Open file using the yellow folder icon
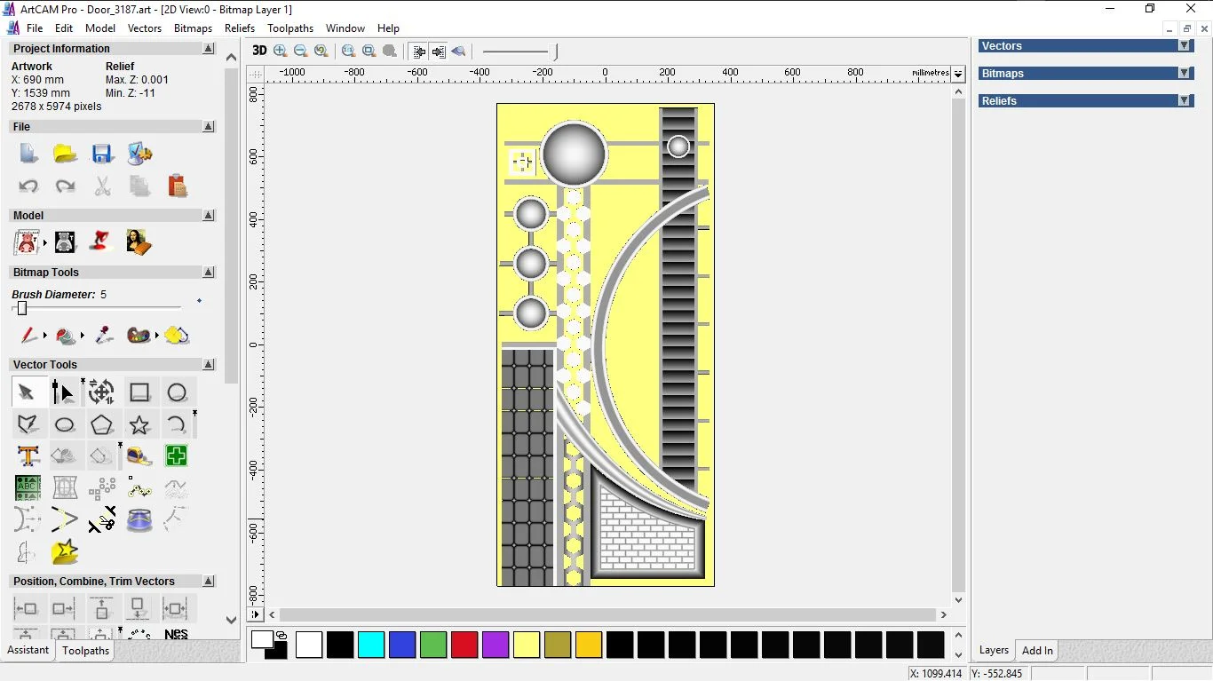The image size is (1213, 681). pyautogui.click(x=65, y=154)
